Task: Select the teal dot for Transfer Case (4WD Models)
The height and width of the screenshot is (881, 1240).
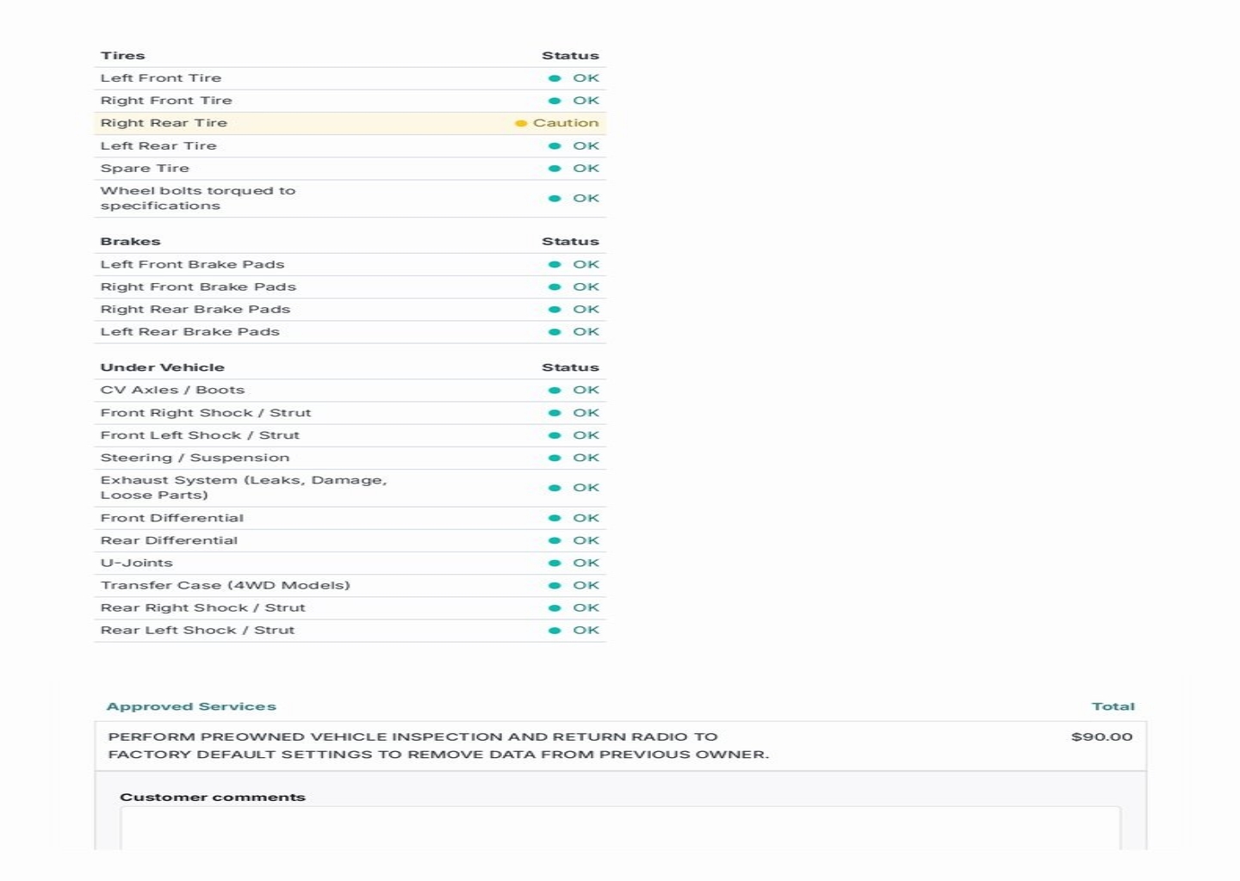Action: tap(555, 586)
